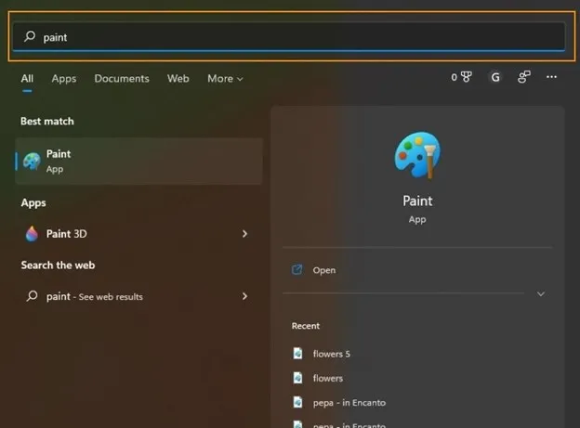
Task: Click the large Paint palette icon
Action: (x=417, y=154)
